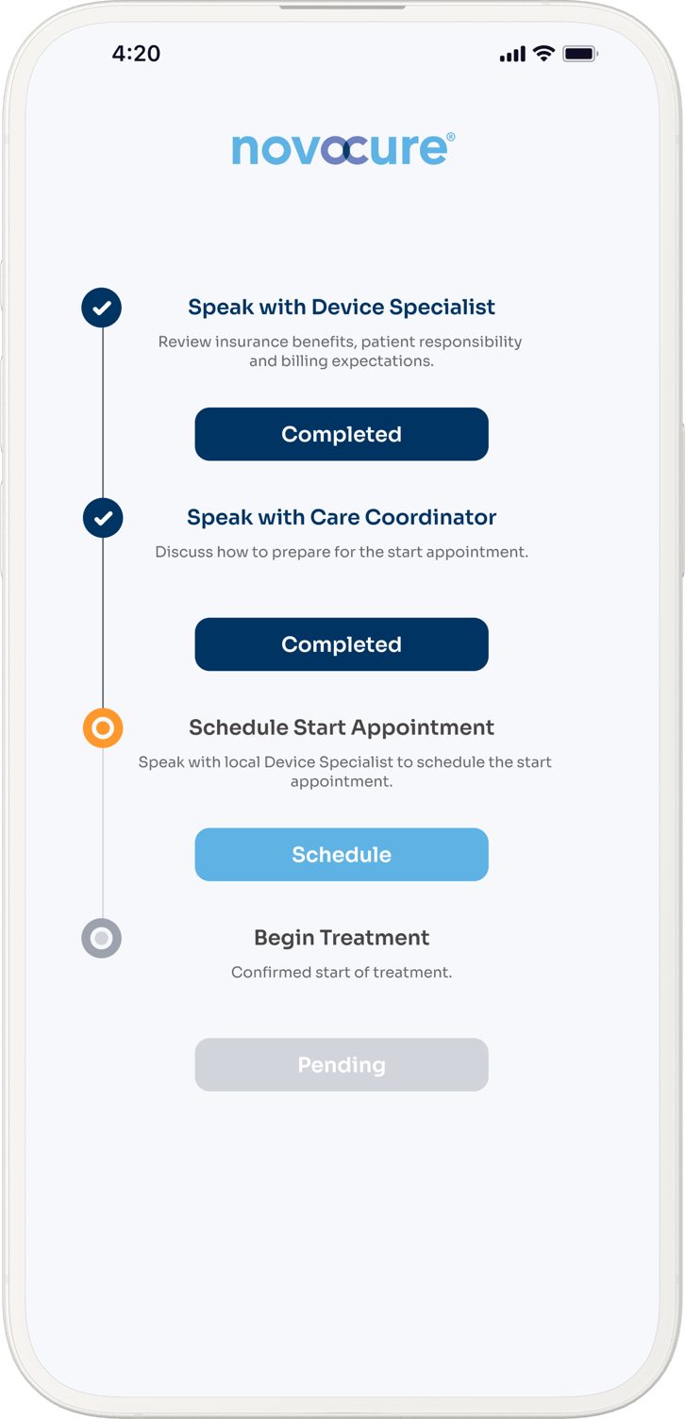Select the Speak with Care Coordinator heading
Viewport: 685px width, 1419px height.
coord(342,517)
